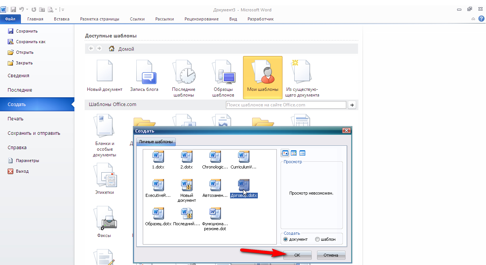Open the Разработчик tab
Screen dimensions: 486x265
click(260, 19)
